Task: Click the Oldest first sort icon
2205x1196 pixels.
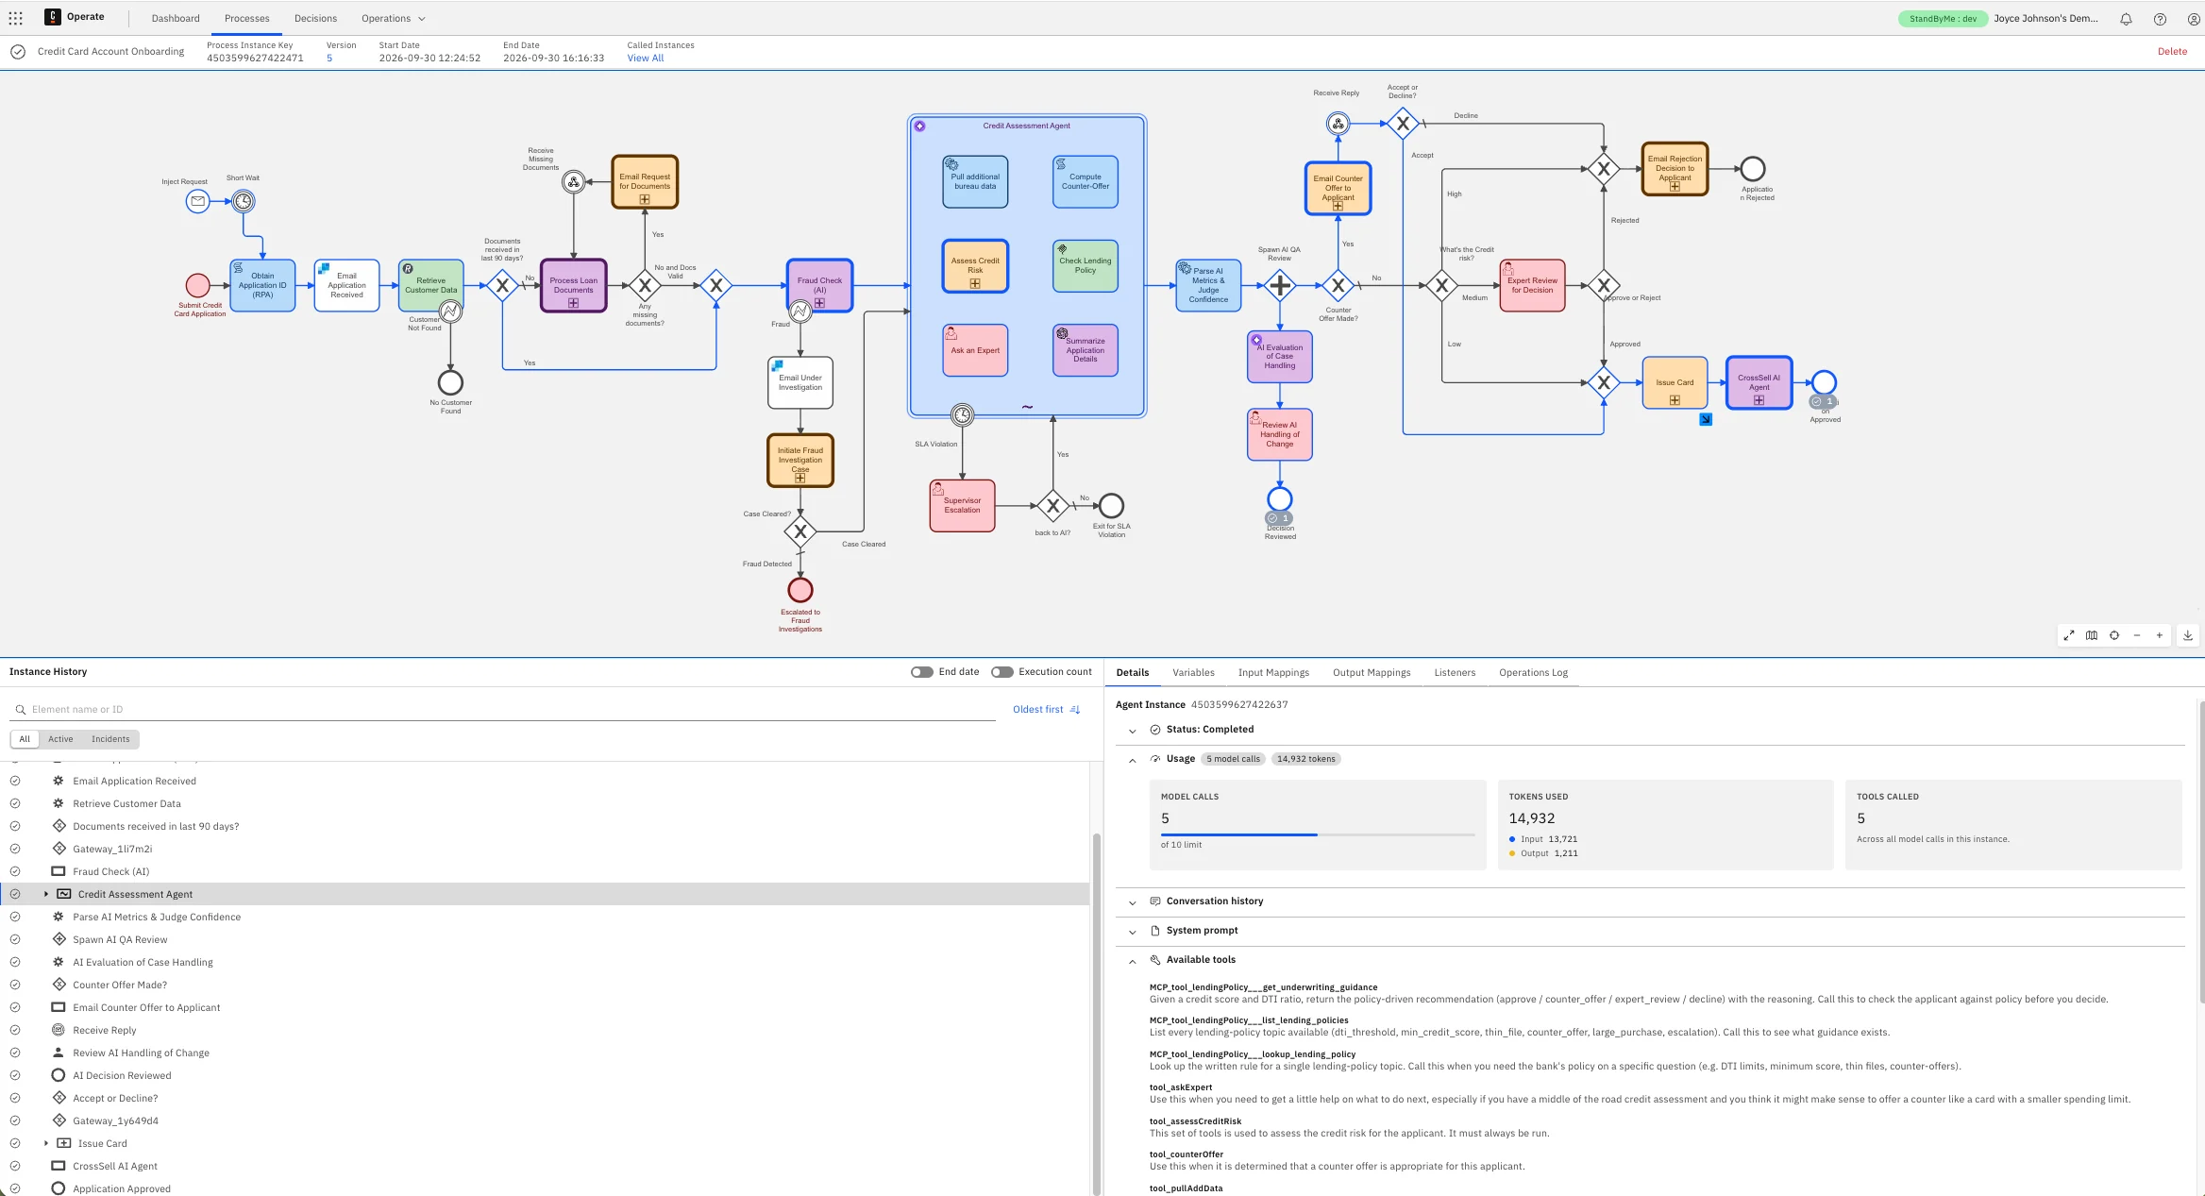Action: point(1075,709)
